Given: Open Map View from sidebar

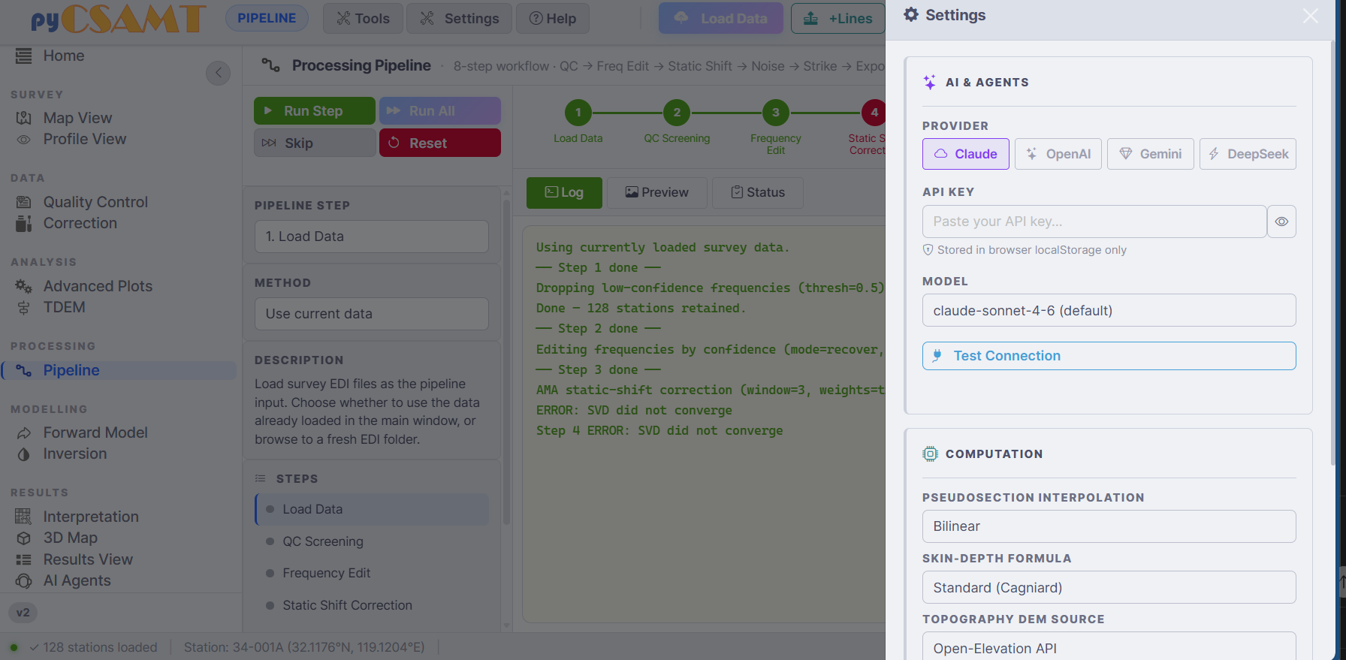Looking at the screenshot, I should point(77,118).
